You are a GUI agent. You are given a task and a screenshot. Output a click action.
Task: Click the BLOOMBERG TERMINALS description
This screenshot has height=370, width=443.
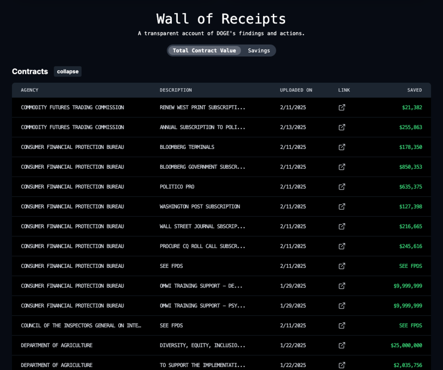[187, 147]
